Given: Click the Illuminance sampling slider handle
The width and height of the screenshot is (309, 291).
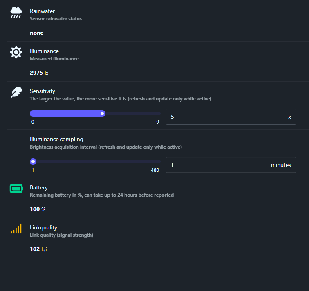Looking at the screenshot, I should [33, 162].
